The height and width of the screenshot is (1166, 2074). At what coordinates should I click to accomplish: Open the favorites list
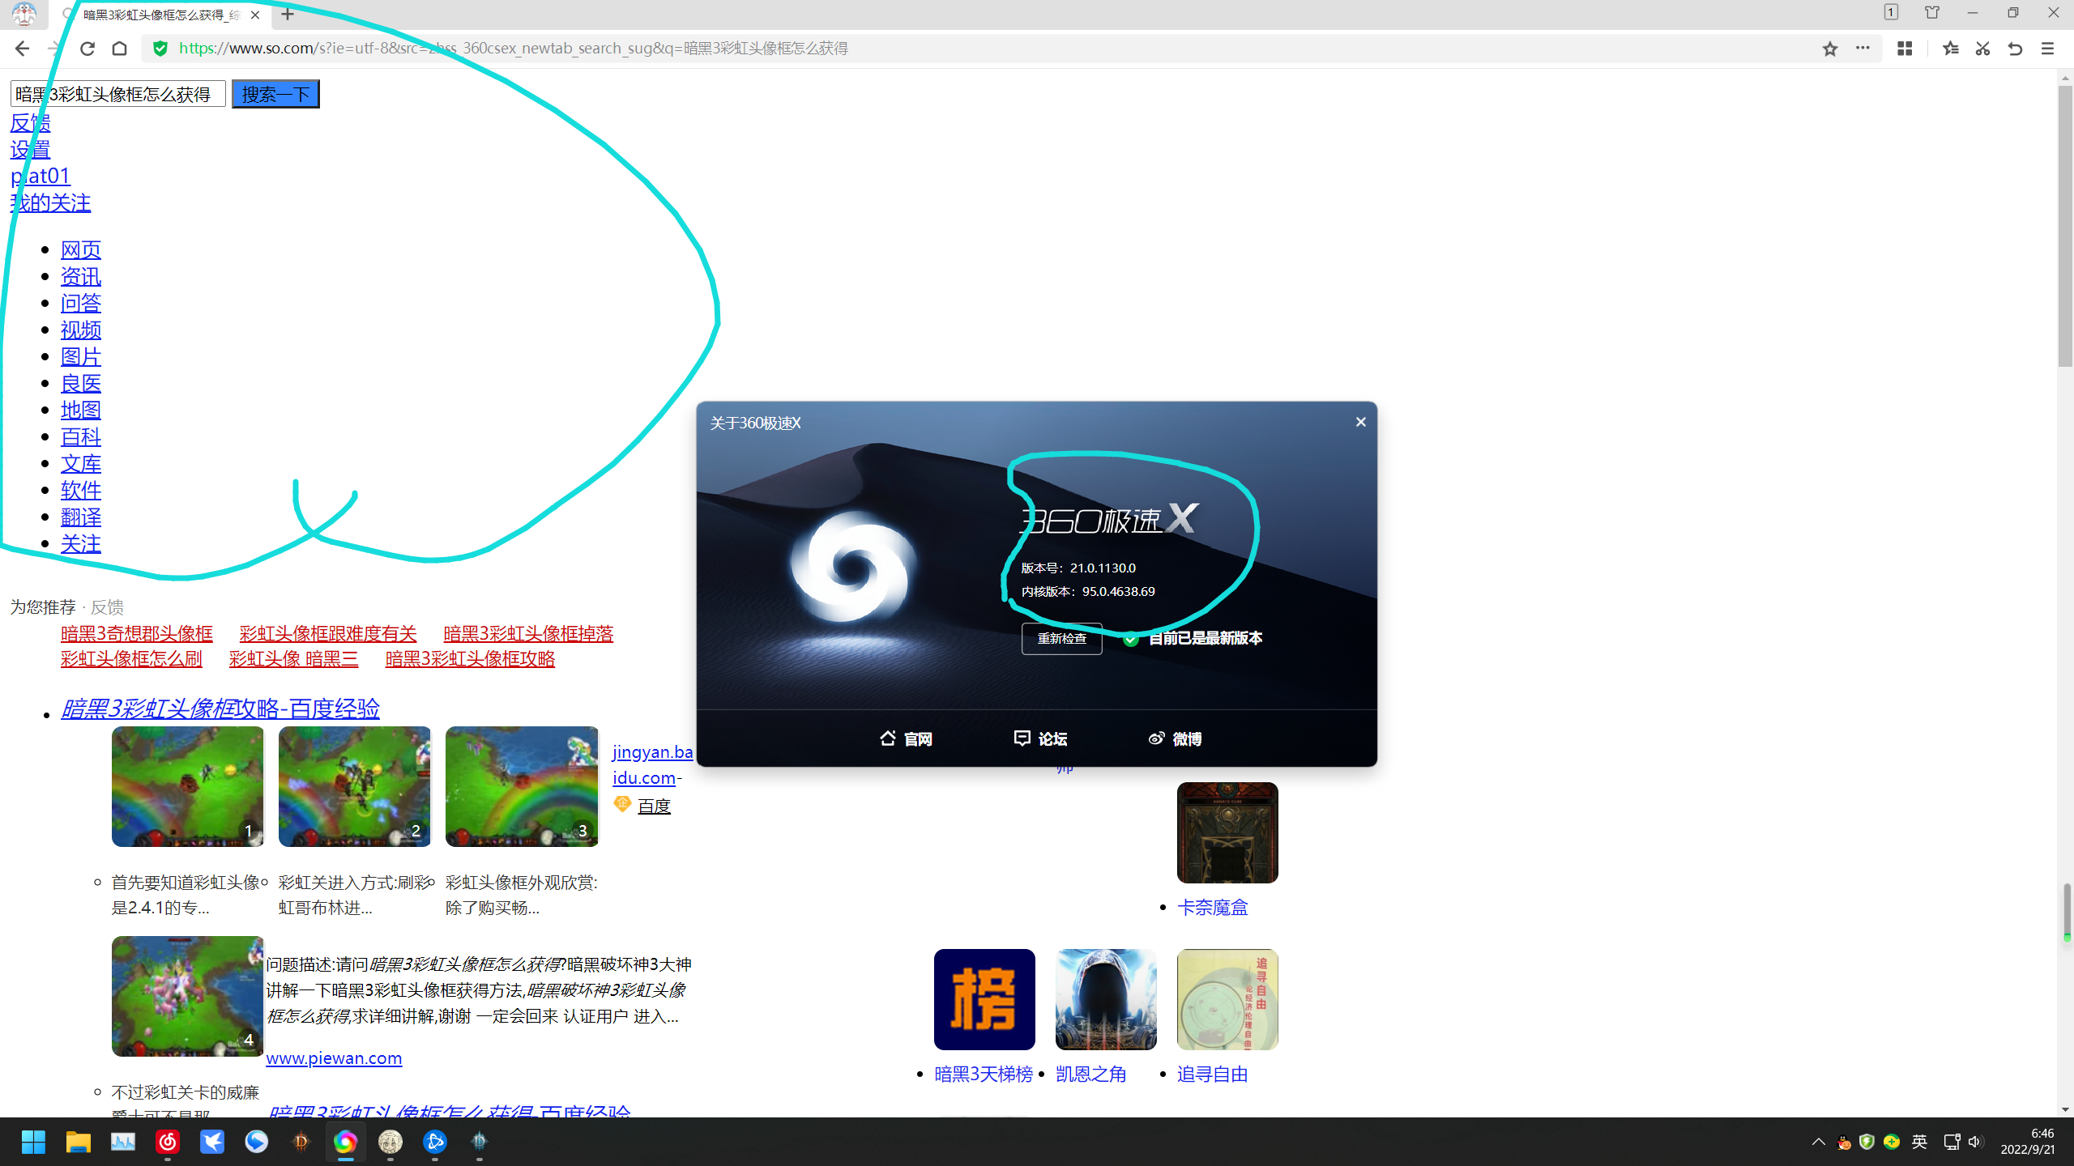coord(1951,49)
